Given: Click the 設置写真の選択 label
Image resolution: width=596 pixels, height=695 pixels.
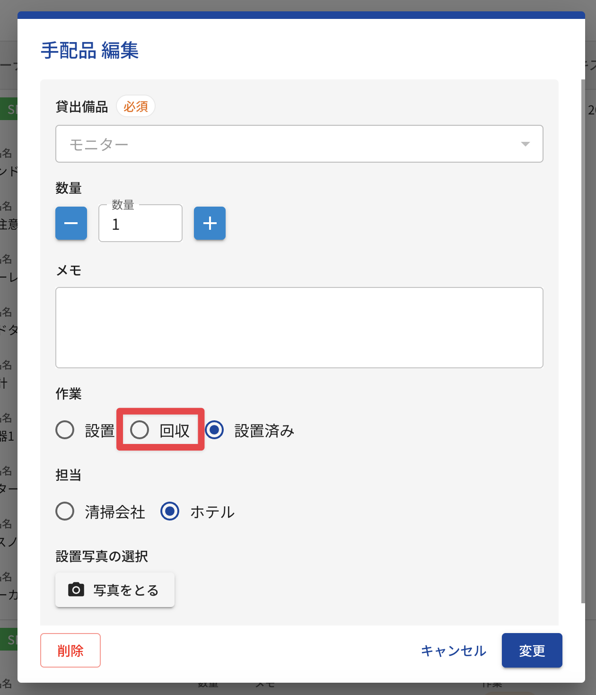Looking at the screenshot, I should 102,556.
